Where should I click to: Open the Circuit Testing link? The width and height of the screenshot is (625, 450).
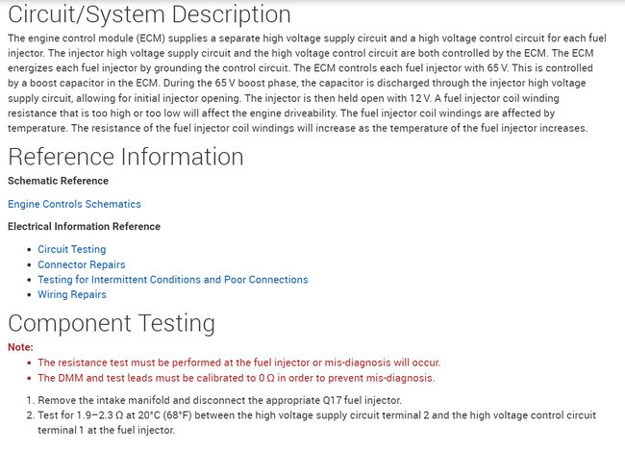pyautogui.click(x=71, y=249)
